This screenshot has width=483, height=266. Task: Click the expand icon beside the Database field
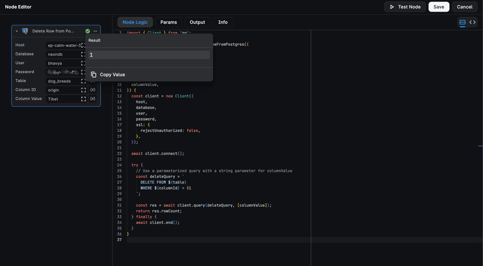click(83, 54)
